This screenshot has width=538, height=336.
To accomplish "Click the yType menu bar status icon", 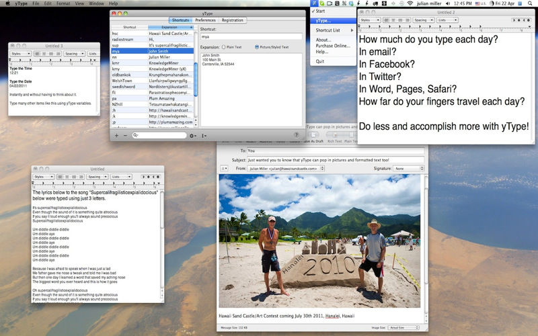I will point(314,3).
